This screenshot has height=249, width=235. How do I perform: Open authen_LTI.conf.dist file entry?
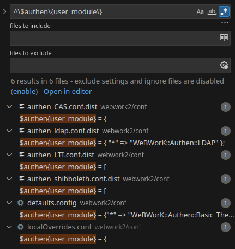(x=61, y=155)
